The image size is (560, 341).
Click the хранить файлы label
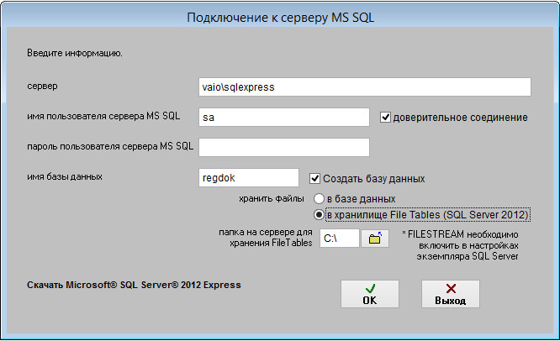(272, 198)
